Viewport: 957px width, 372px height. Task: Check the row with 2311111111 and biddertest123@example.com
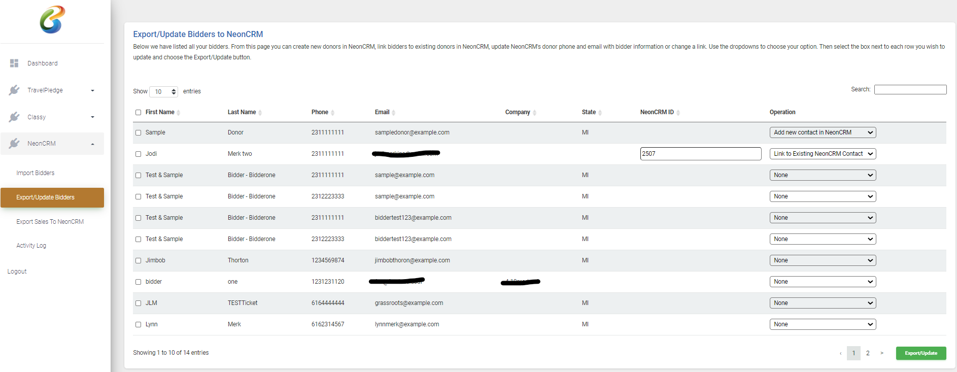(138, 218)
